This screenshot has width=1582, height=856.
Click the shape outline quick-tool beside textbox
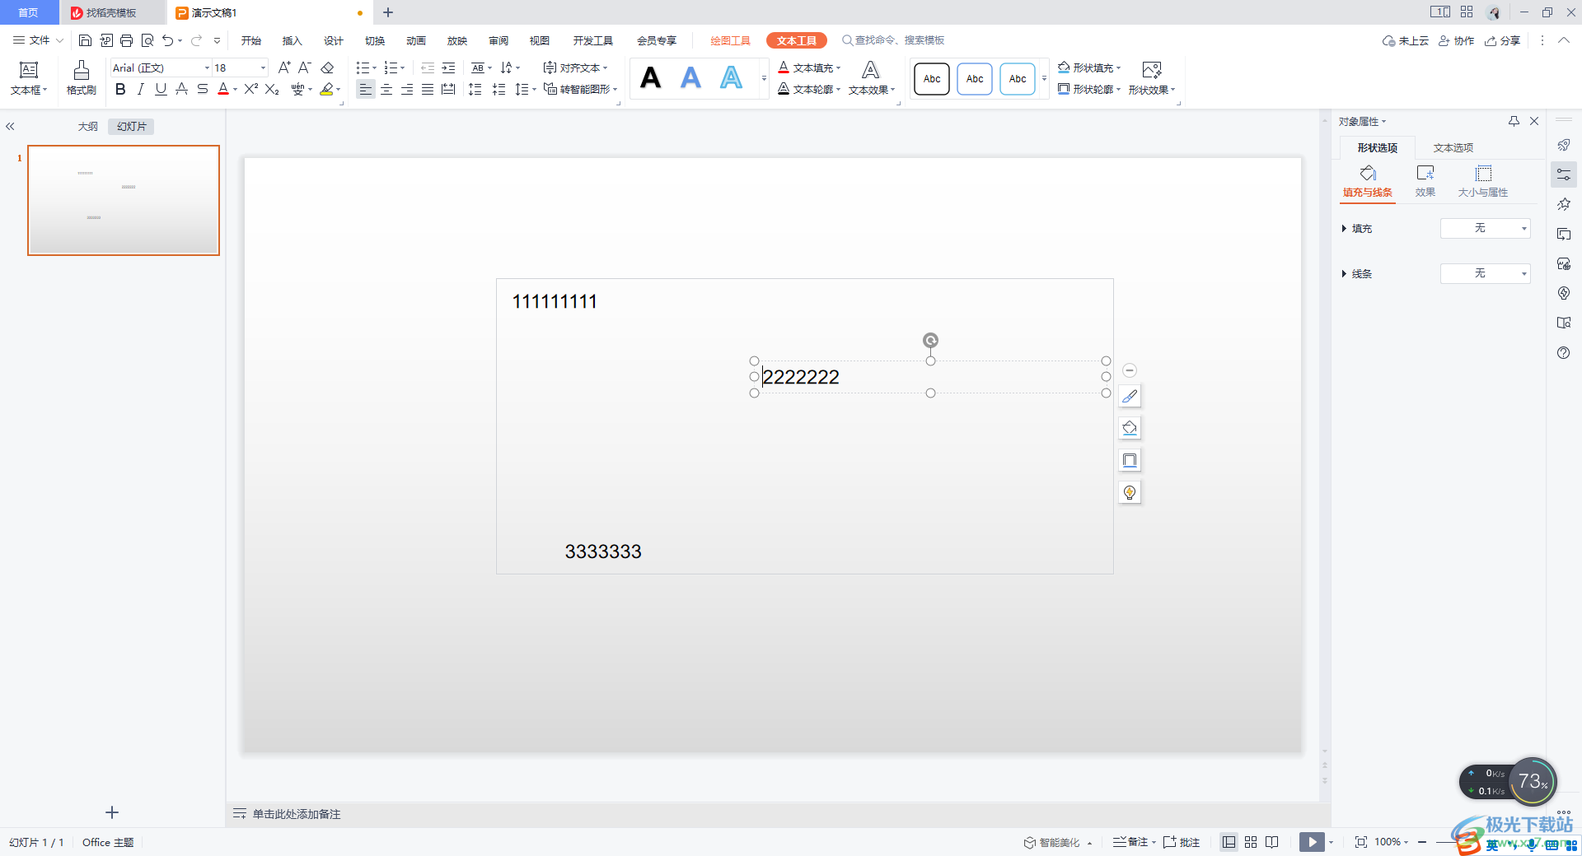1130,460
